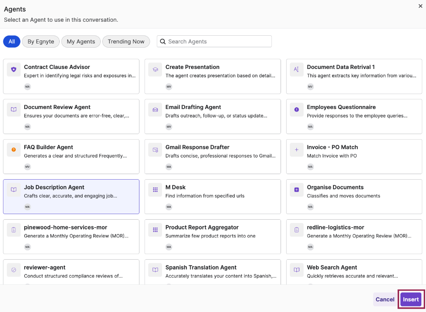Click the Web Search Agent book icon
Screen dimensions: 426x312
(x=296, y=270)
